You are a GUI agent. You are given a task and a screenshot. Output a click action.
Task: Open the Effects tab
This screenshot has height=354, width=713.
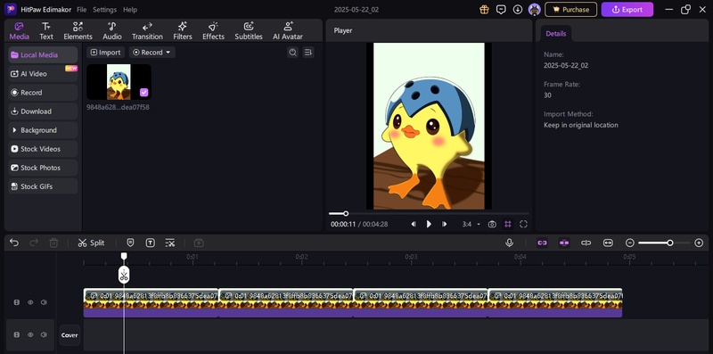point(213,31)
